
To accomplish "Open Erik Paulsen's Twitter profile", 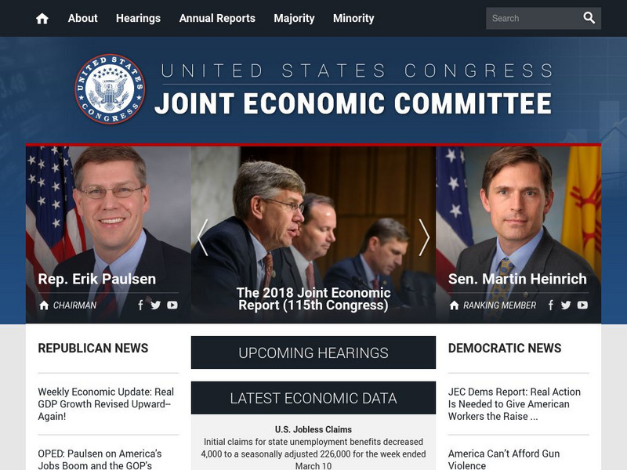I will coord(155,305).
